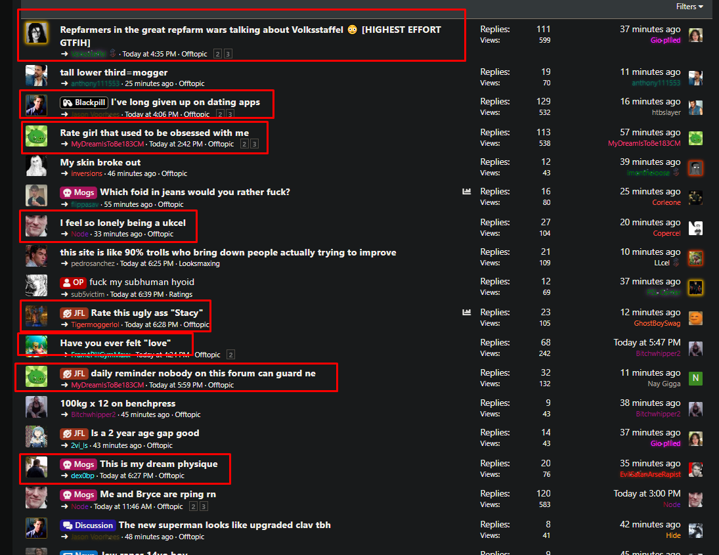Go to page 2 of 'Have you ever felt love' thread

[230, 355]
